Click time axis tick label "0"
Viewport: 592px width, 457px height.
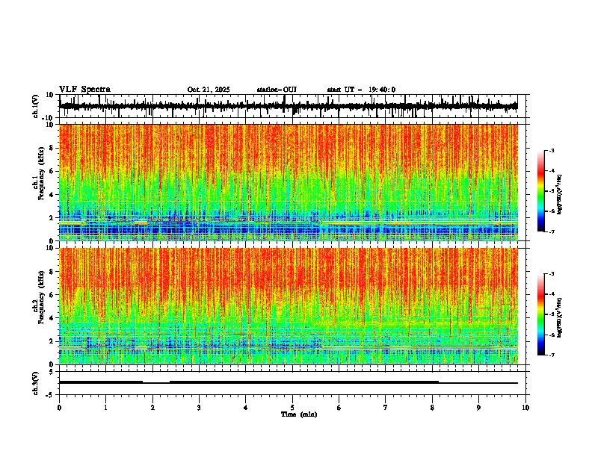coord(59,408)
